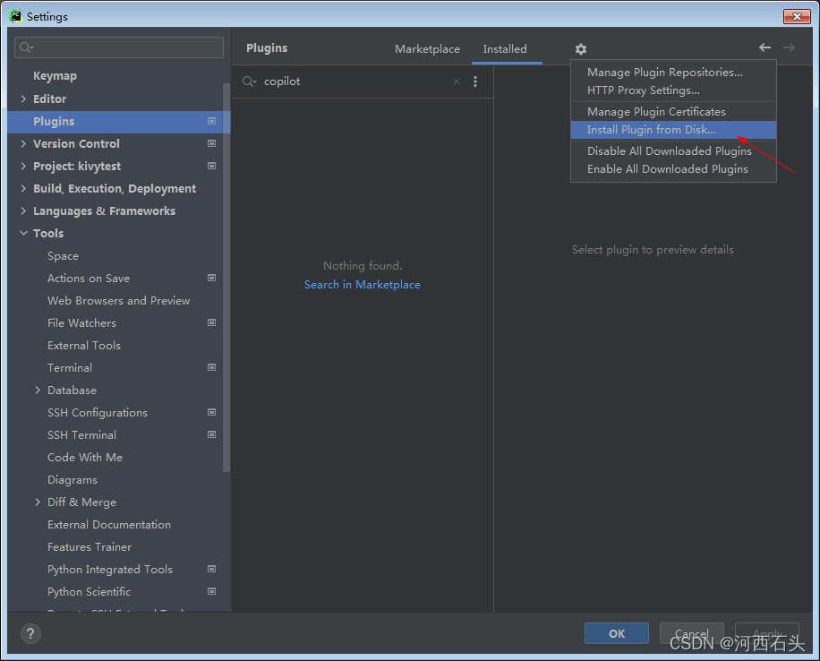
Task: Open Features Trainer settings
Action: (90, 547)
